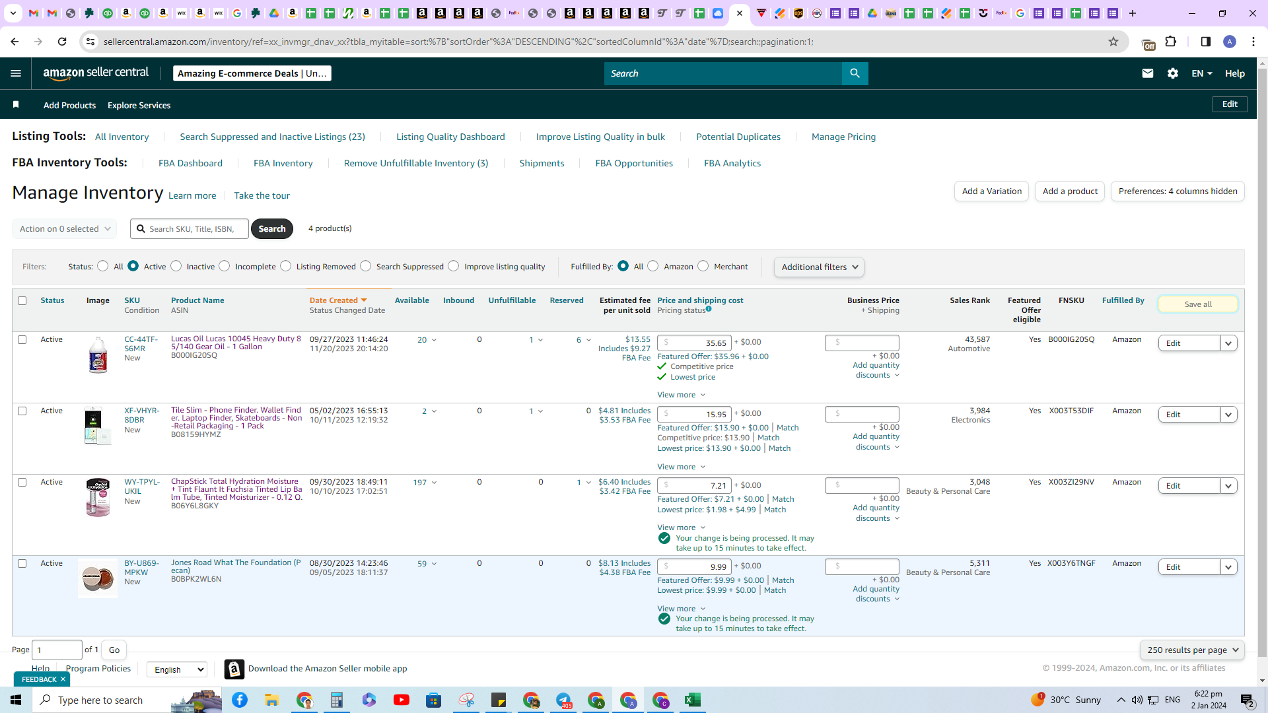Open the hamburger navigation menu
Image resolution: width=1268 pixels, height=713 pixels.
pos(16,73)
